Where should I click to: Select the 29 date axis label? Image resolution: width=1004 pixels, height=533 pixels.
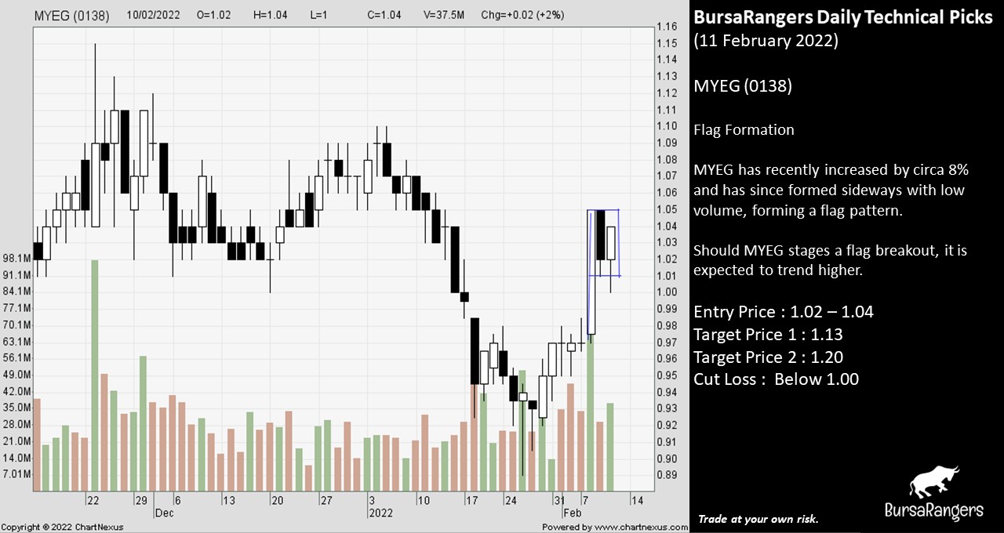tap(141, 500)
